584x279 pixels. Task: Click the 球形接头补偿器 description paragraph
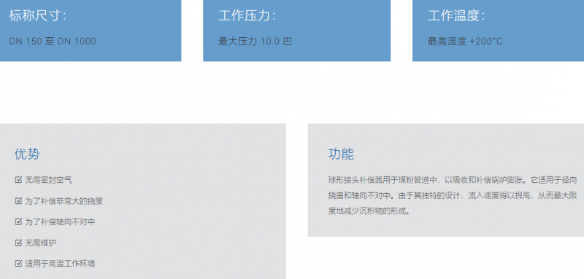click(x=453, y=196)
